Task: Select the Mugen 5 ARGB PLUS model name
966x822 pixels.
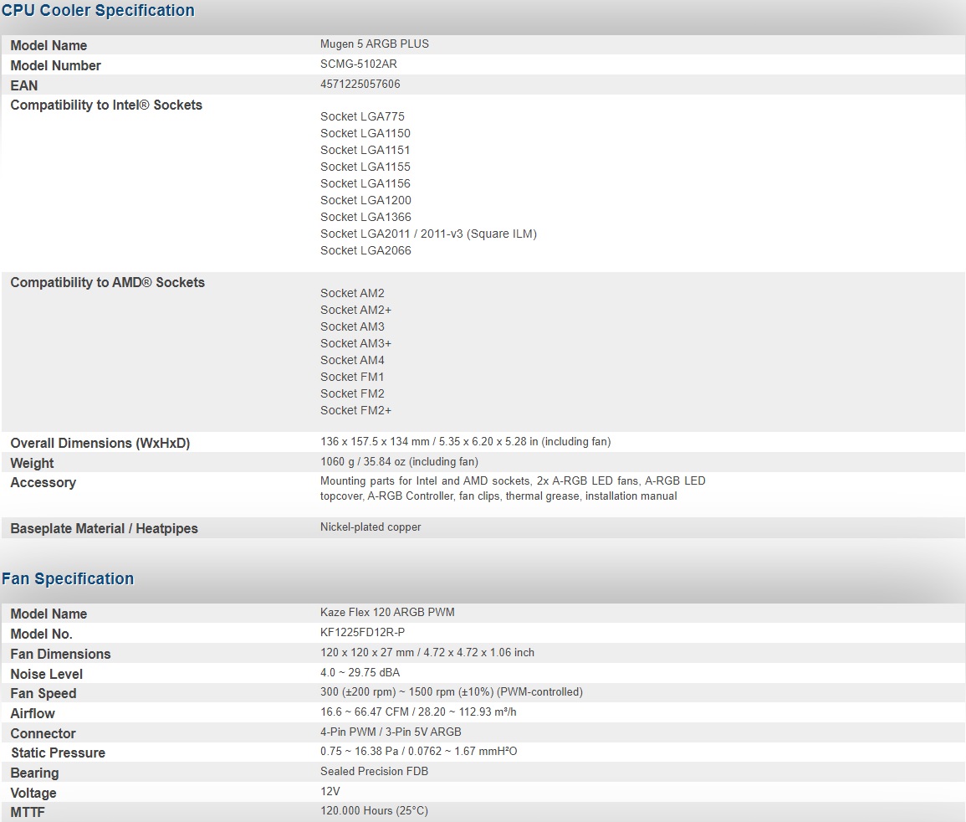Action: pyautogui.click(x=374, y=44)
